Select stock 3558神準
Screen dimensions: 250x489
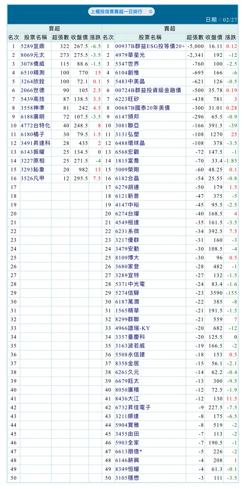[32, 108]
